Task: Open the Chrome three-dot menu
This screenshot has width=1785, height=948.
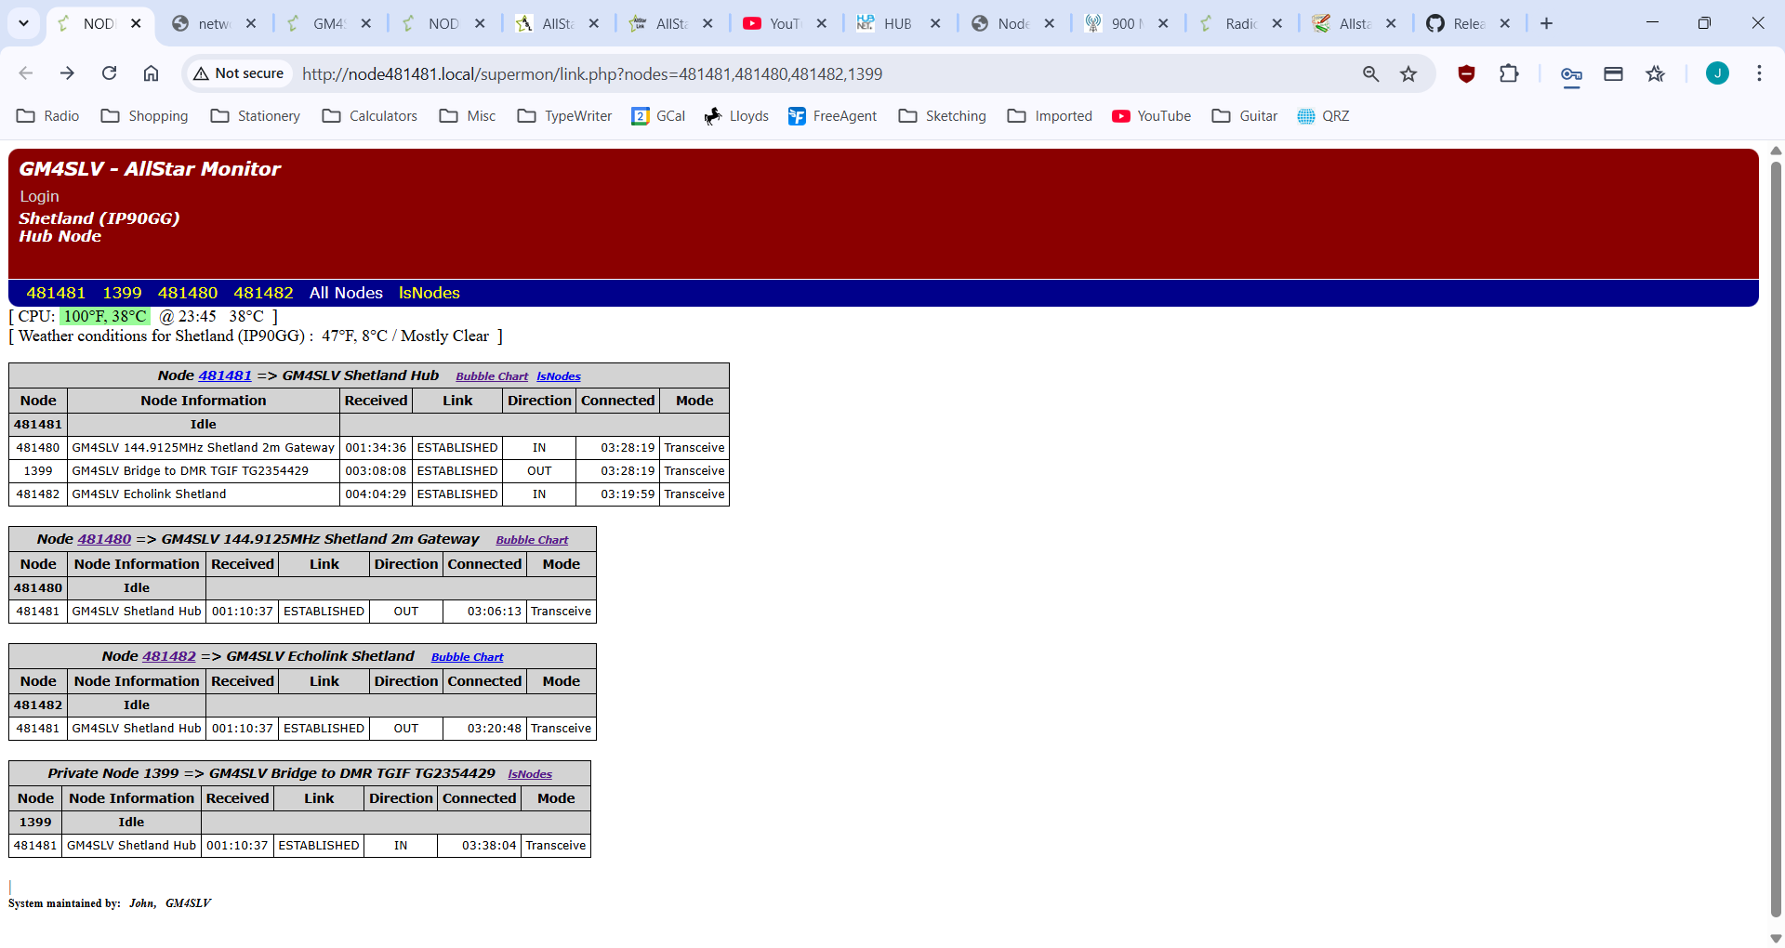Action: pyautogui.click(x=1759, y=73)
